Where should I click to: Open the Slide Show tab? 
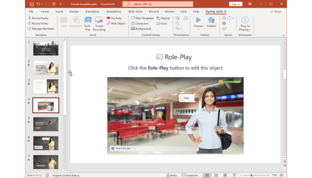135,12
